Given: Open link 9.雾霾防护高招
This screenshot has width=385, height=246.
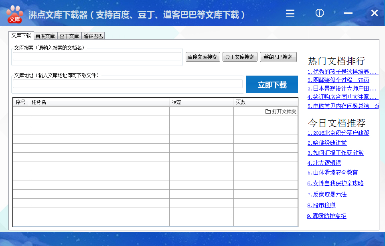Looking at the screenshot, I should pyautogui.click(x=326, y=216).
